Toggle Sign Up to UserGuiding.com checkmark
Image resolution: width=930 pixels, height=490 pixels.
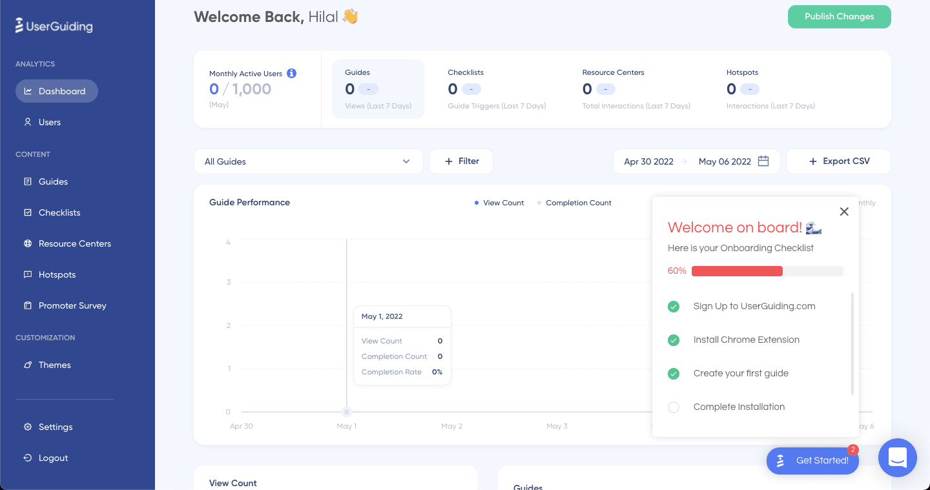pyautogui.click(x=674, y=307)
